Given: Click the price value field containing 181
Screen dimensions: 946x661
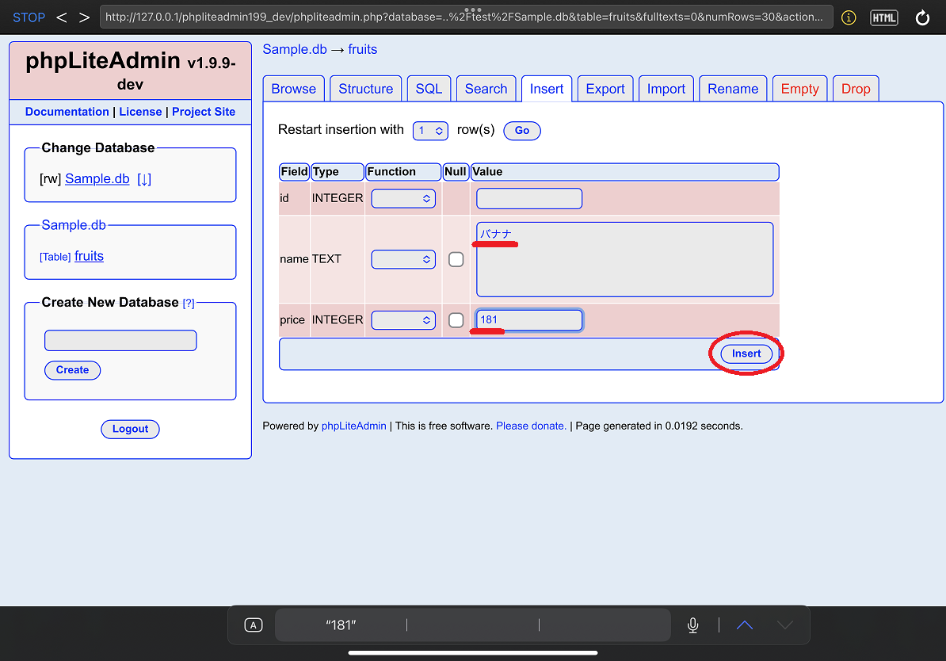Looking at the screenshot, I should pos(529,320).
